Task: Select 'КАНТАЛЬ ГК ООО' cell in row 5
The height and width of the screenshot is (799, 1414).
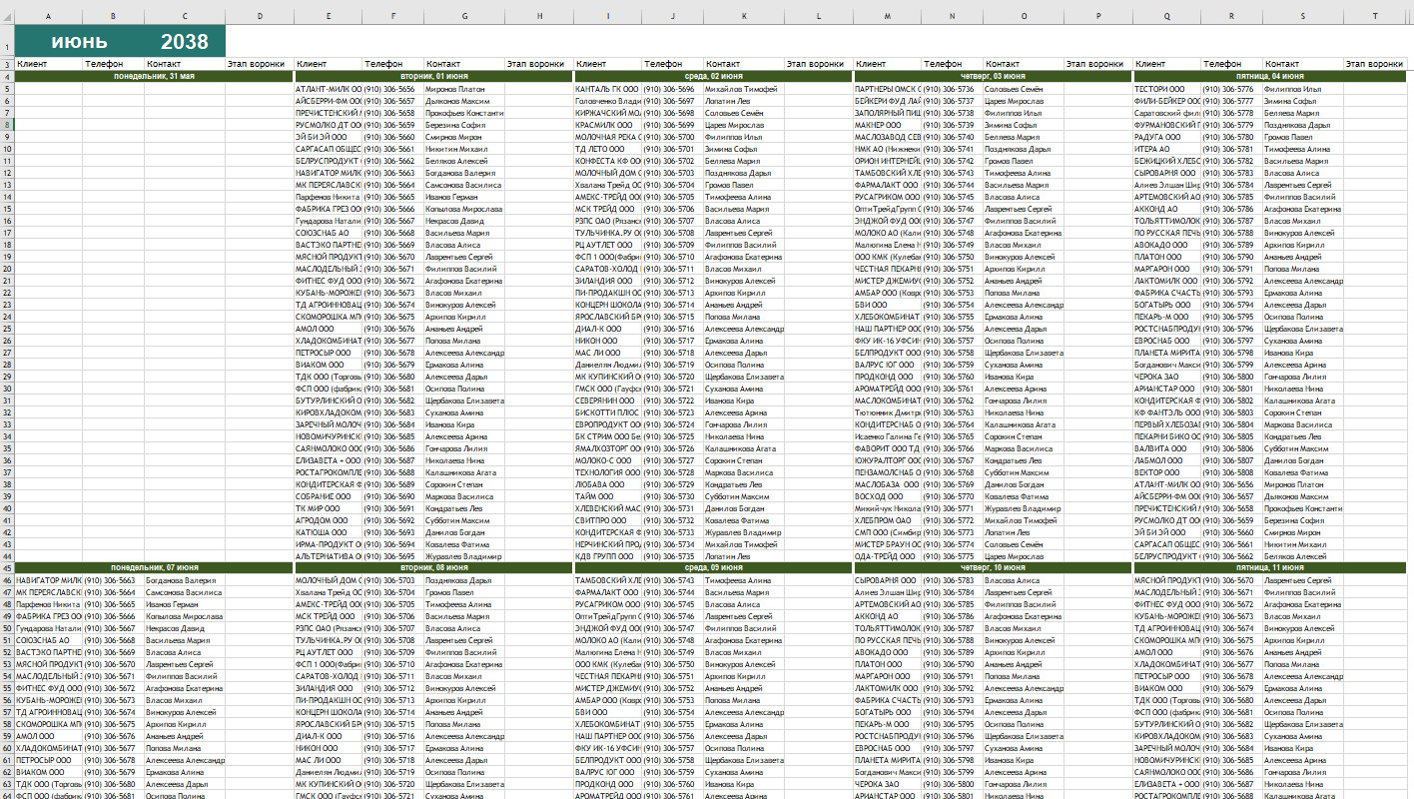Action: click(607, 88)
